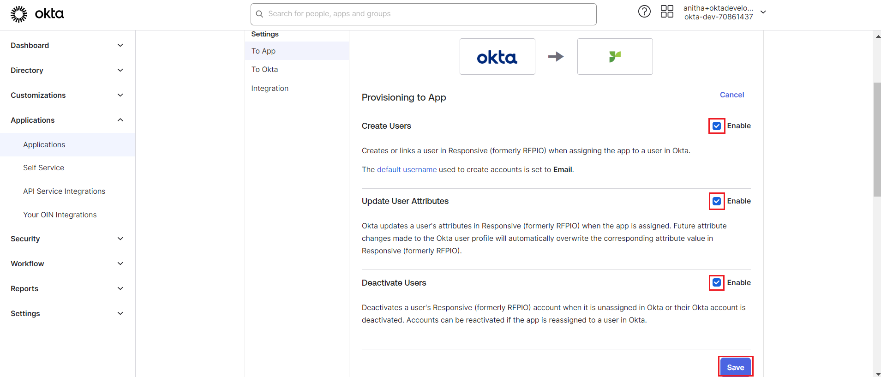Toggle Update User Attributes Enable checkbox
This screenshot has height=377, width=881.
click(717, 201)
